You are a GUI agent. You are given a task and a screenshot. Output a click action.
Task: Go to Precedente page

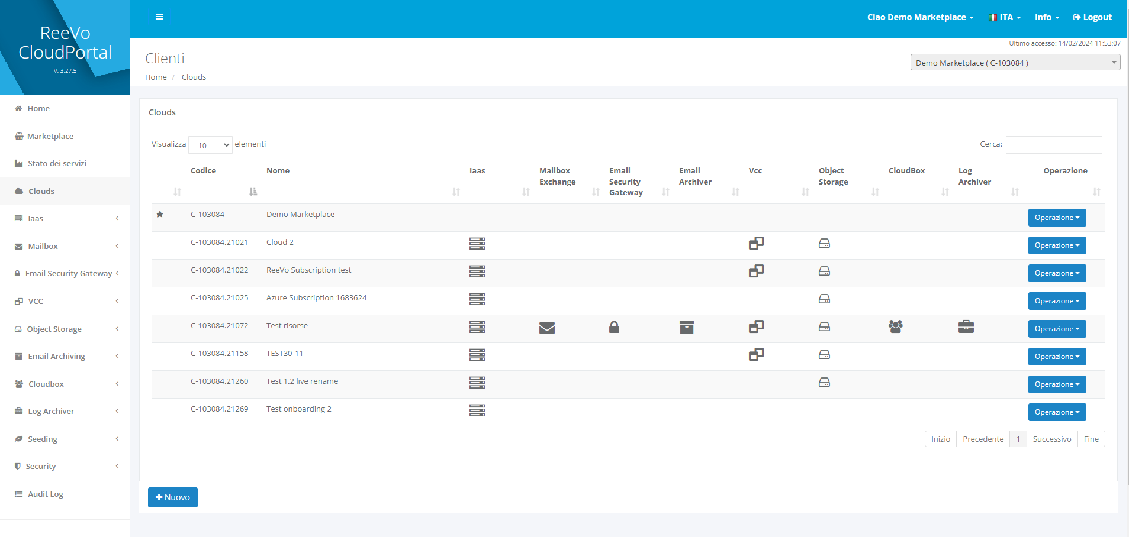click(983, 439)
